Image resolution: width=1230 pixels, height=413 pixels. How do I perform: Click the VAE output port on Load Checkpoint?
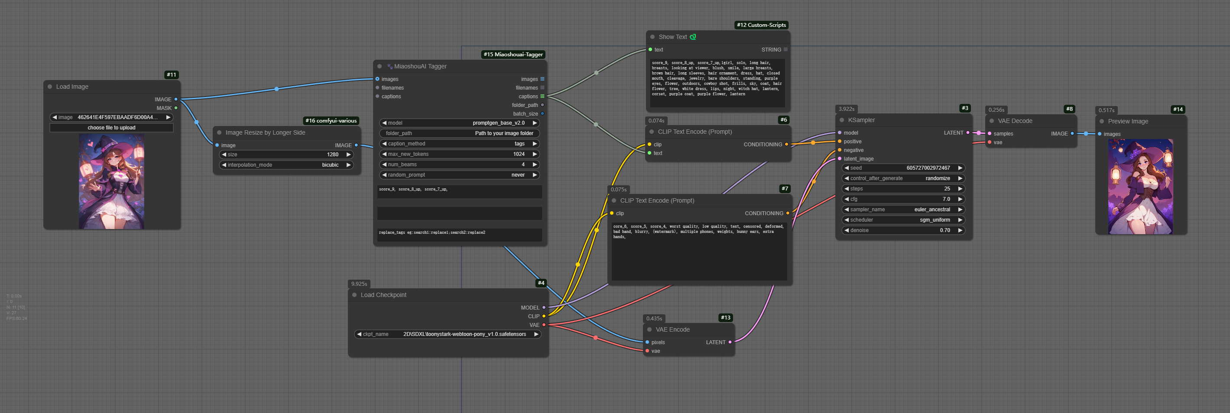[x=544, y=325]
